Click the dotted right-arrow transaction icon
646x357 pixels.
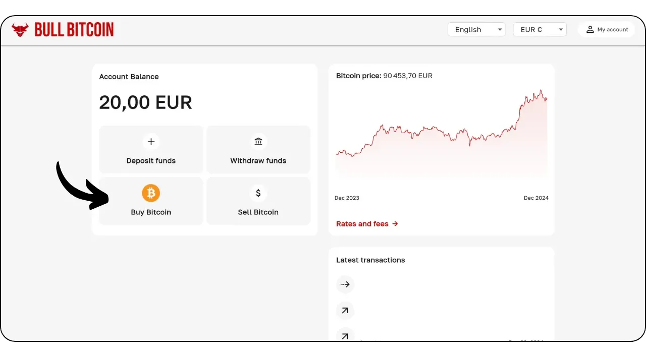tap(345, 284)
